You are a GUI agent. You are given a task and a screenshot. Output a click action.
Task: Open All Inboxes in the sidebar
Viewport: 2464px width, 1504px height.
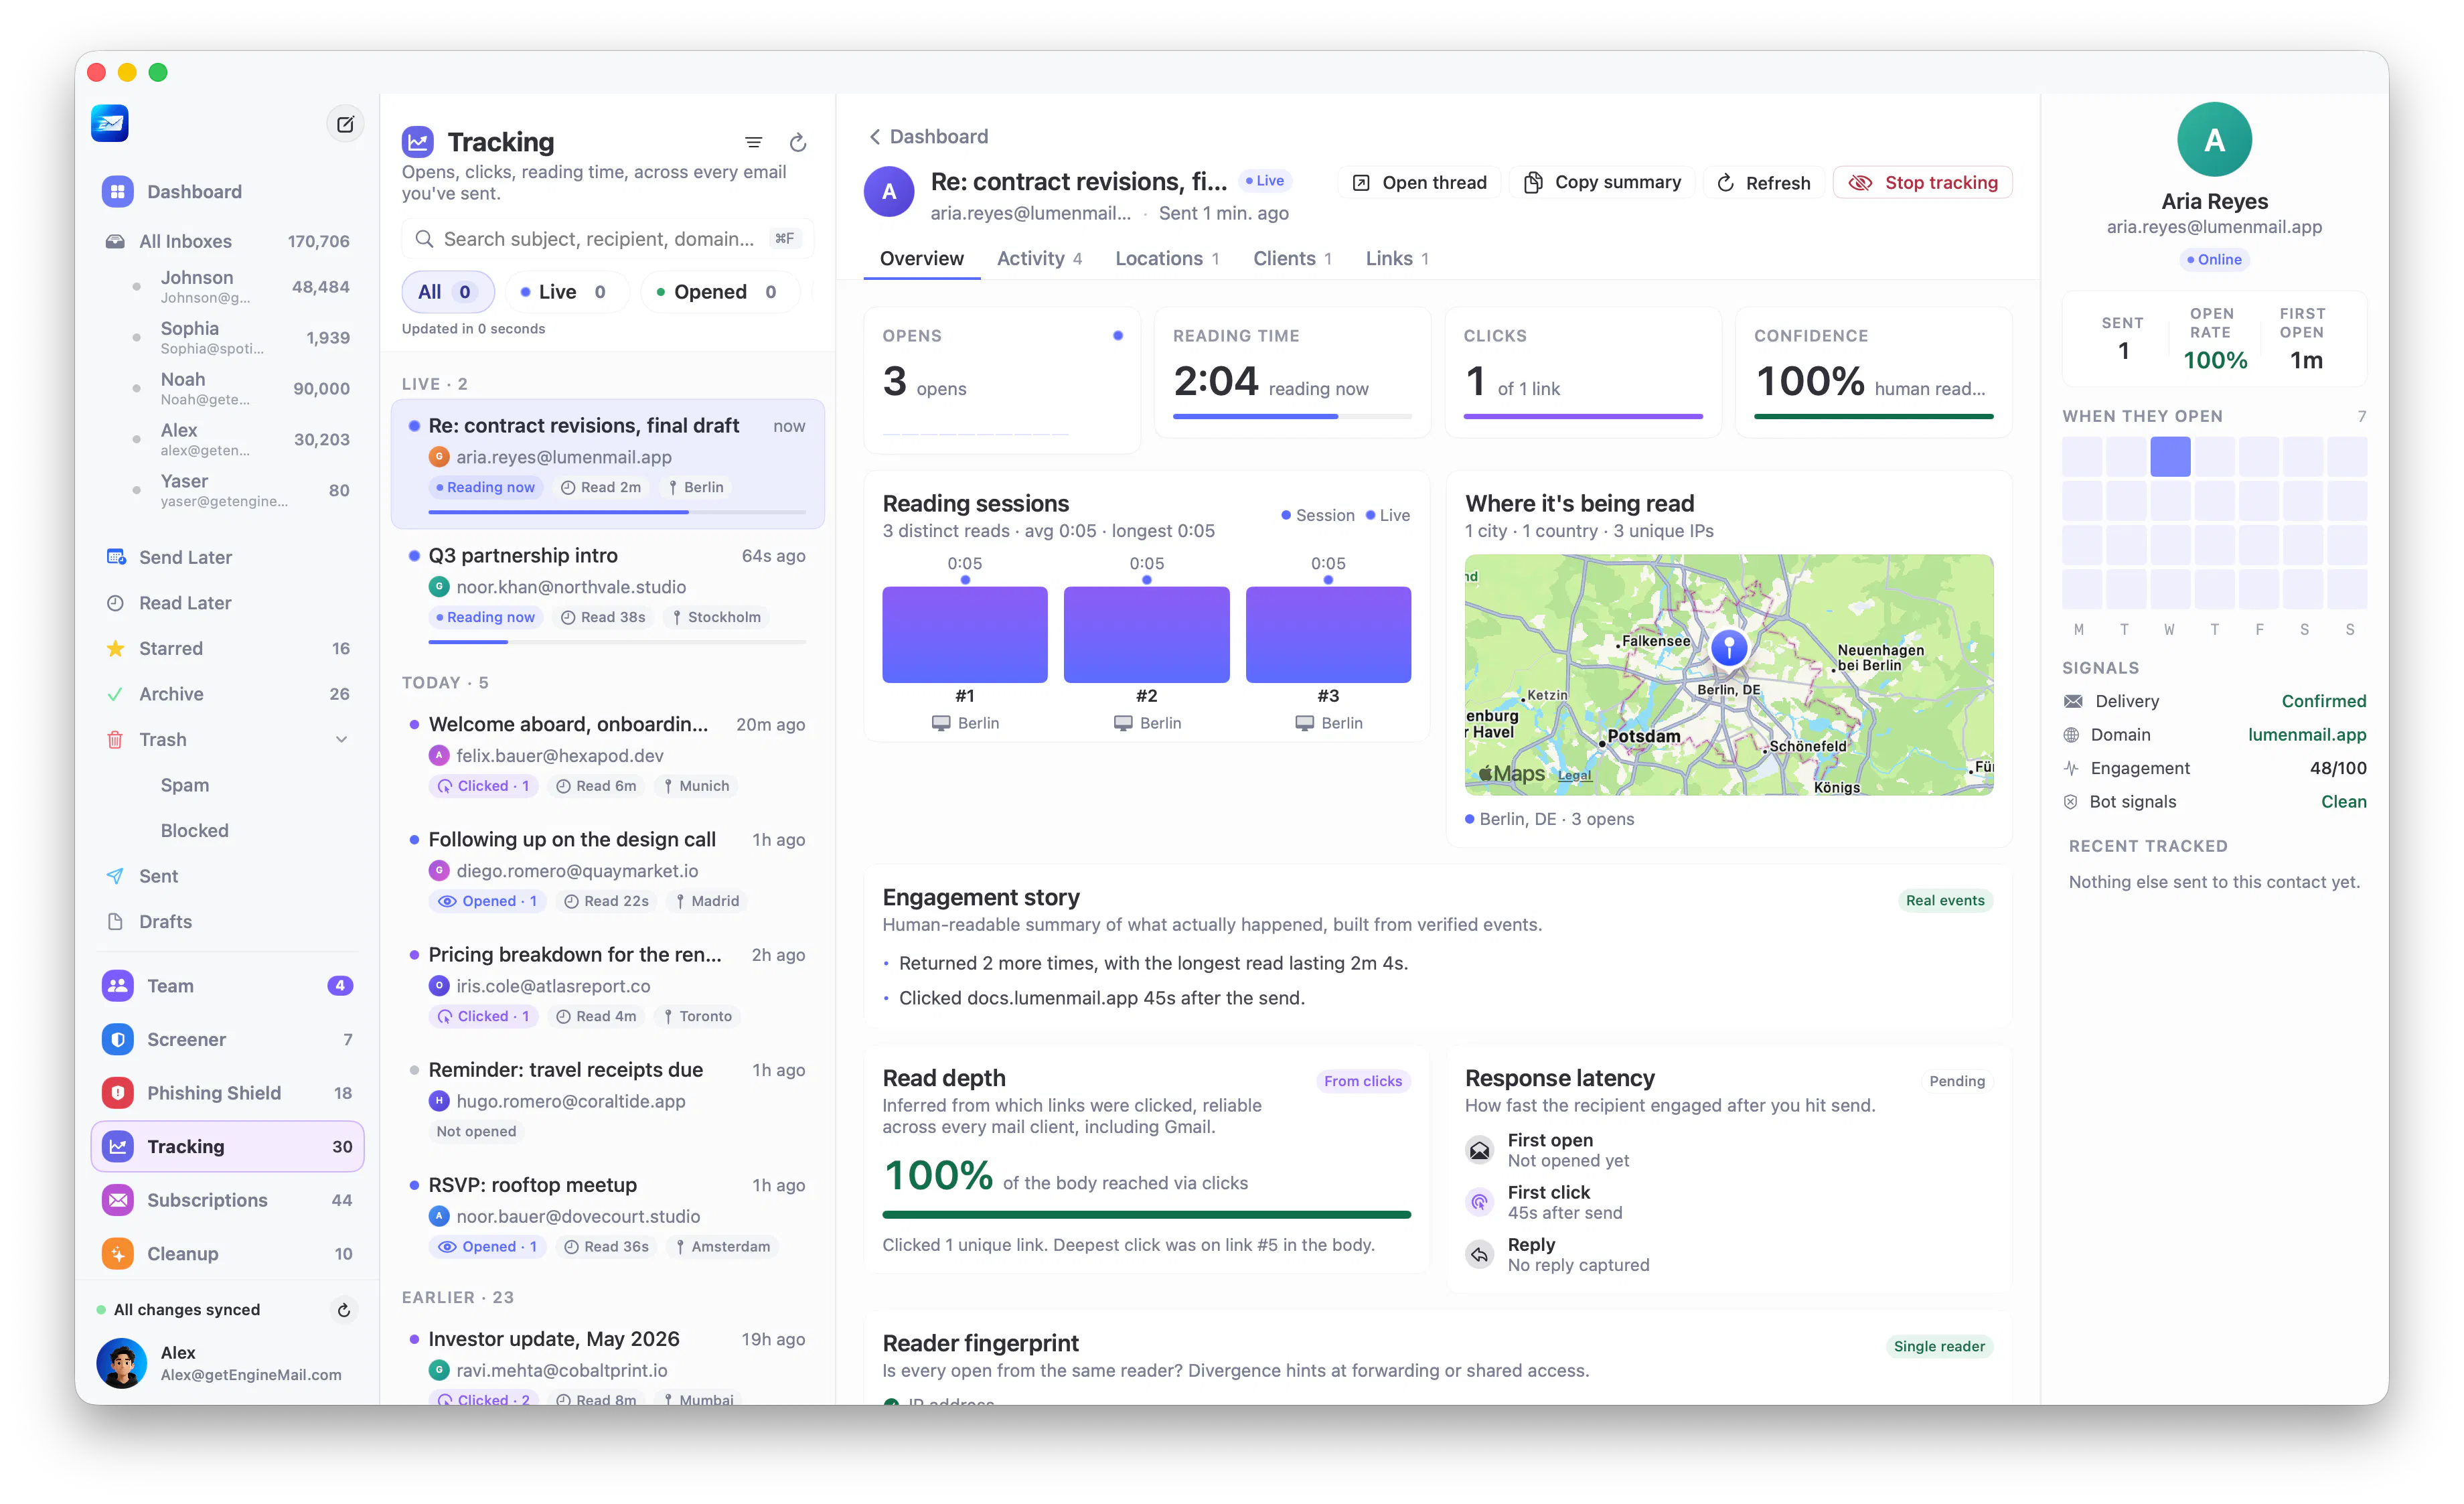[227, 241]
